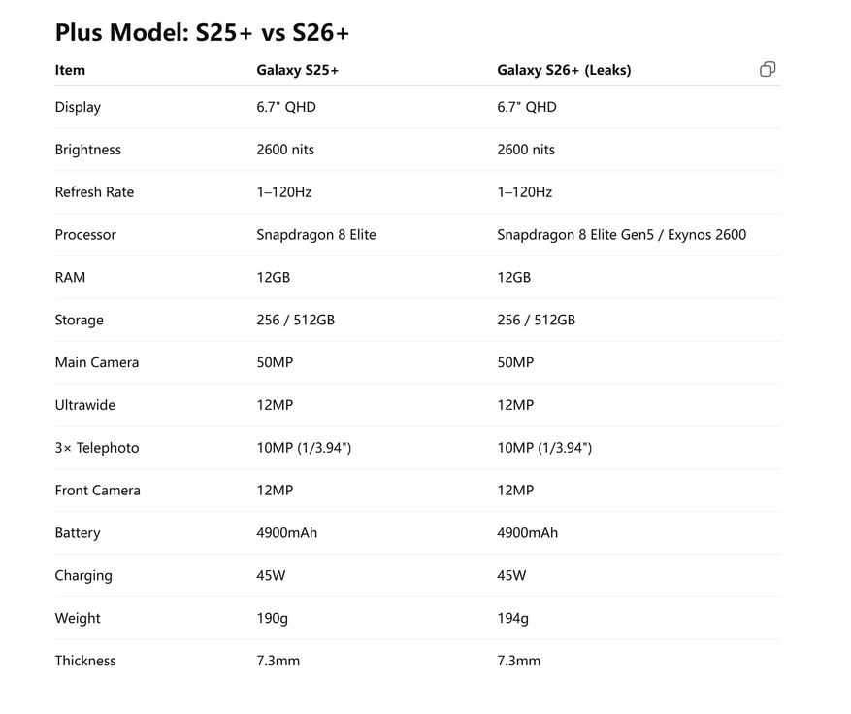Click "Snapdragon 8 Elite Gen5 / Exynos 2600" cell
Viewport: 851px width, 714px height.
pos(621,235)
